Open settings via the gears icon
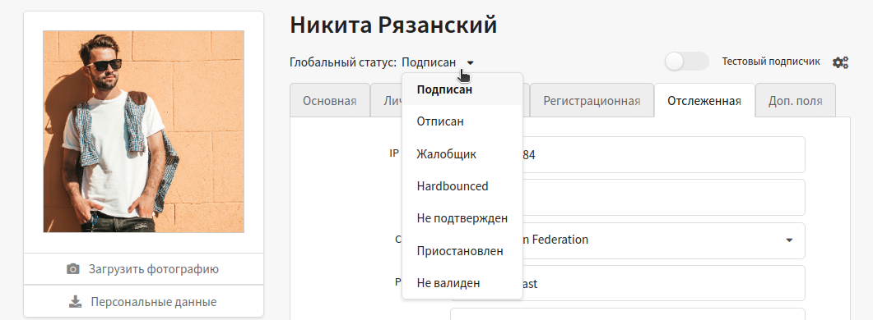 [840, 62]
